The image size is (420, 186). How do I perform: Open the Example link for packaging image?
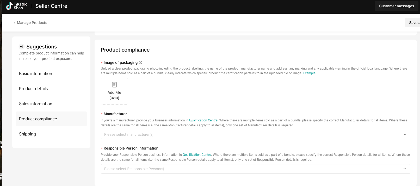pos(309,73)
